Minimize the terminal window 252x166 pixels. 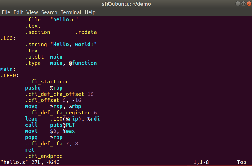coord(238,3)
